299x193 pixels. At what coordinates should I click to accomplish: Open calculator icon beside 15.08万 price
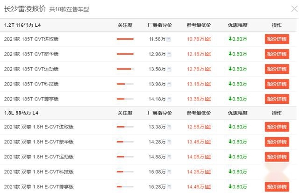click(x=169, y=172)
